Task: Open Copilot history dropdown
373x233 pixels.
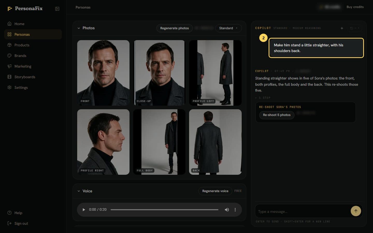Action: click(x=355, y=28)
